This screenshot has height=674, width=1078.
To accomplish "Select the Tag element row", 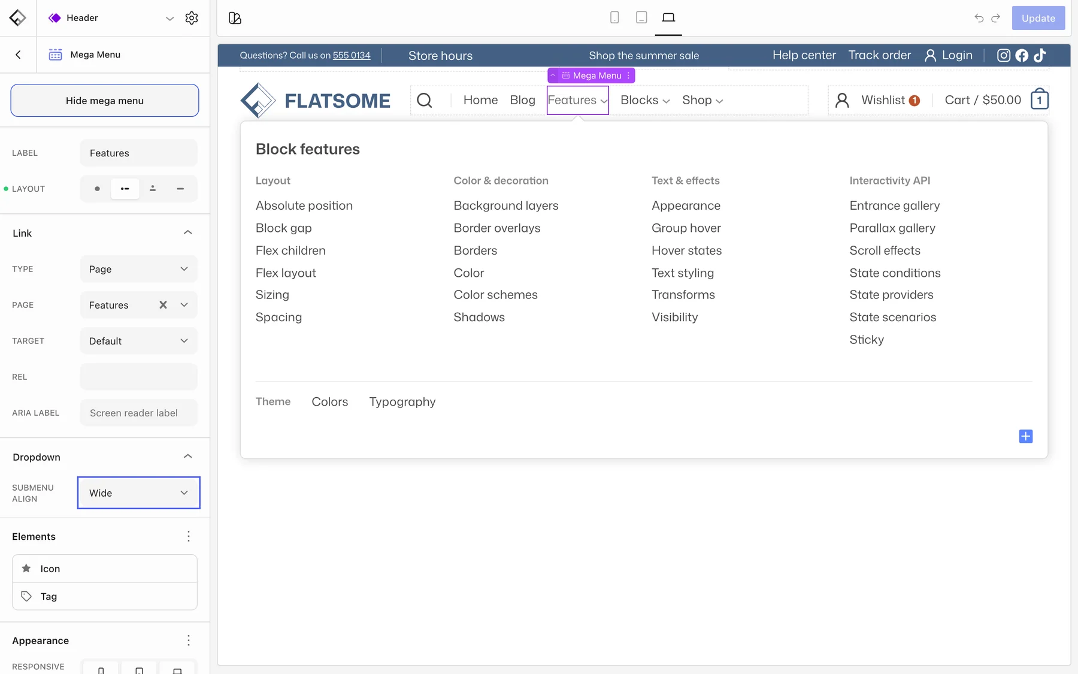I will tap(105, 596).
